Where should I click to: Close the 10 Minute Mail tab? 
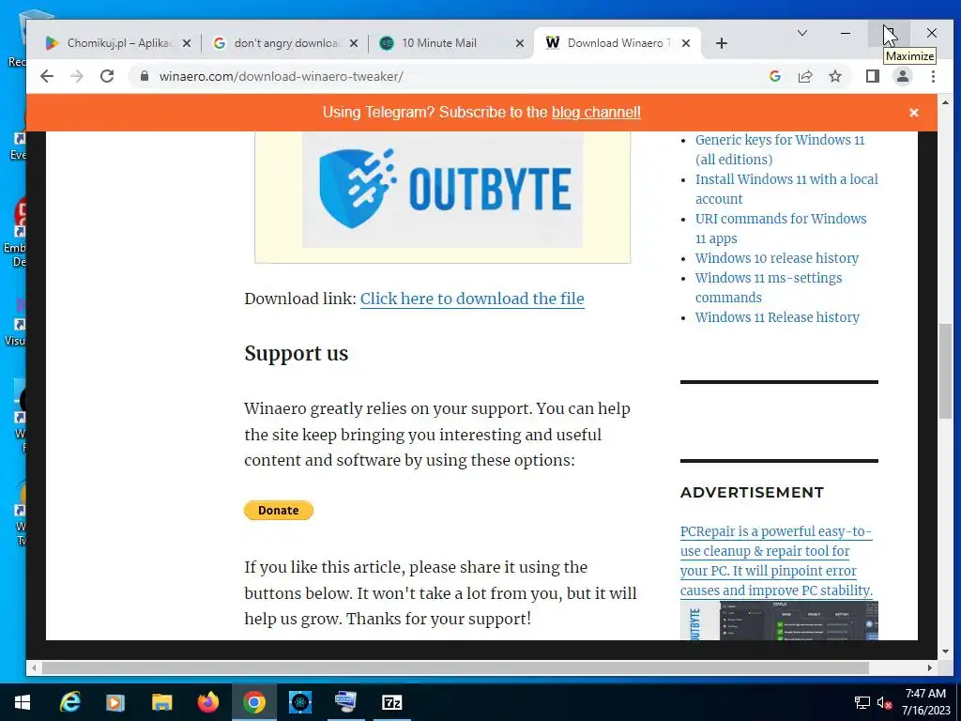tap(520, 43)
